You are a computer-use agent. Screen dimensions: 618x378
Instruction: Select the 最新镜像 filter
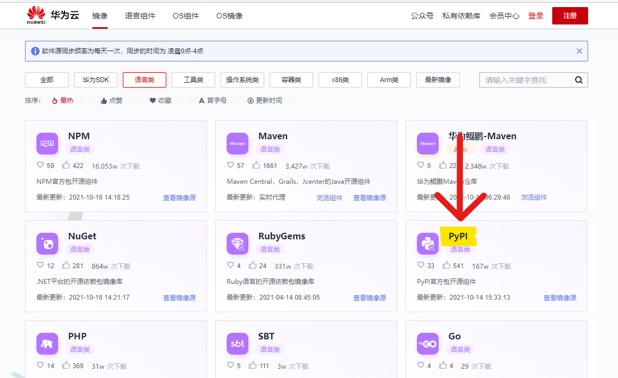click(438, 80)
